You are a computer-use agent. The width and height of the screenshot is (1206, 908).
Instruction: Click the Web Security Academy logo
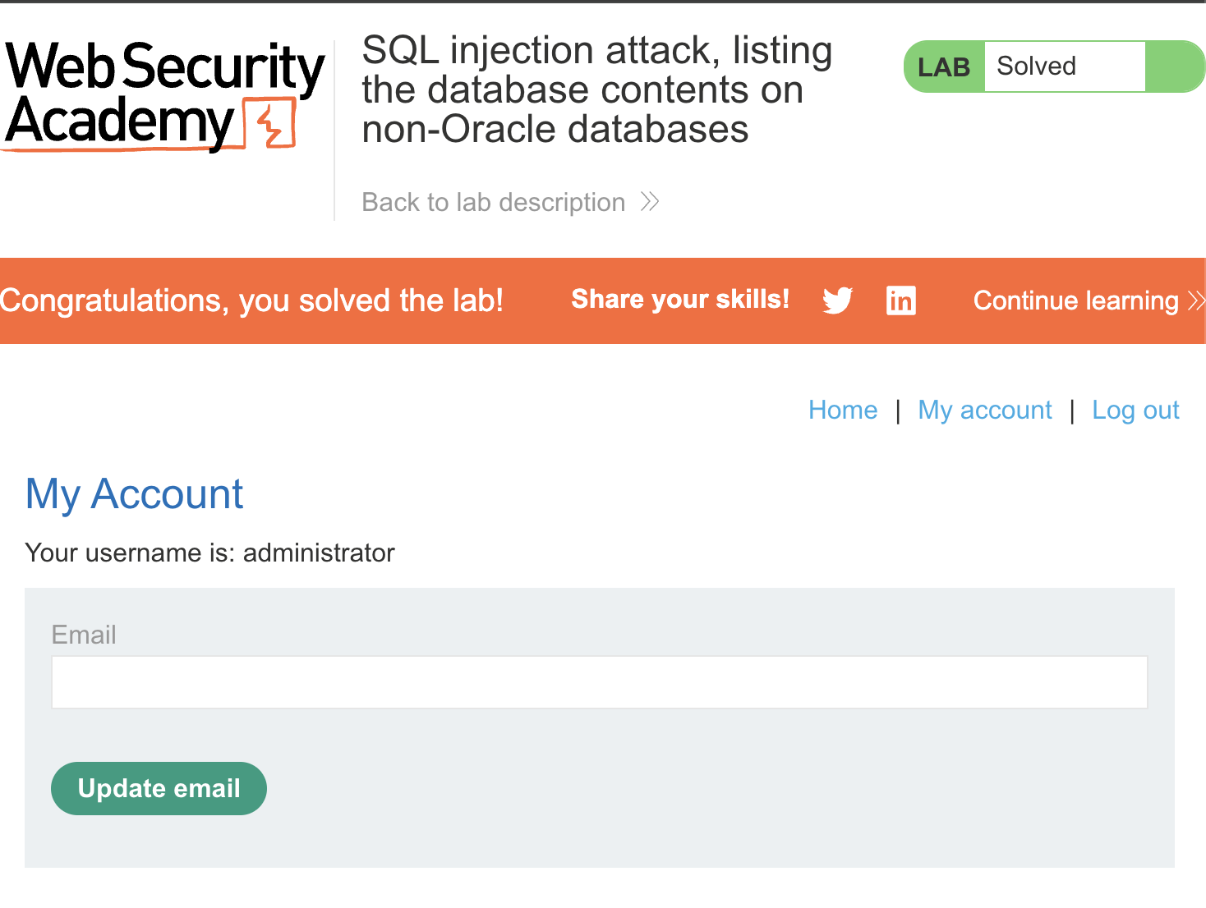click(164, 96)
